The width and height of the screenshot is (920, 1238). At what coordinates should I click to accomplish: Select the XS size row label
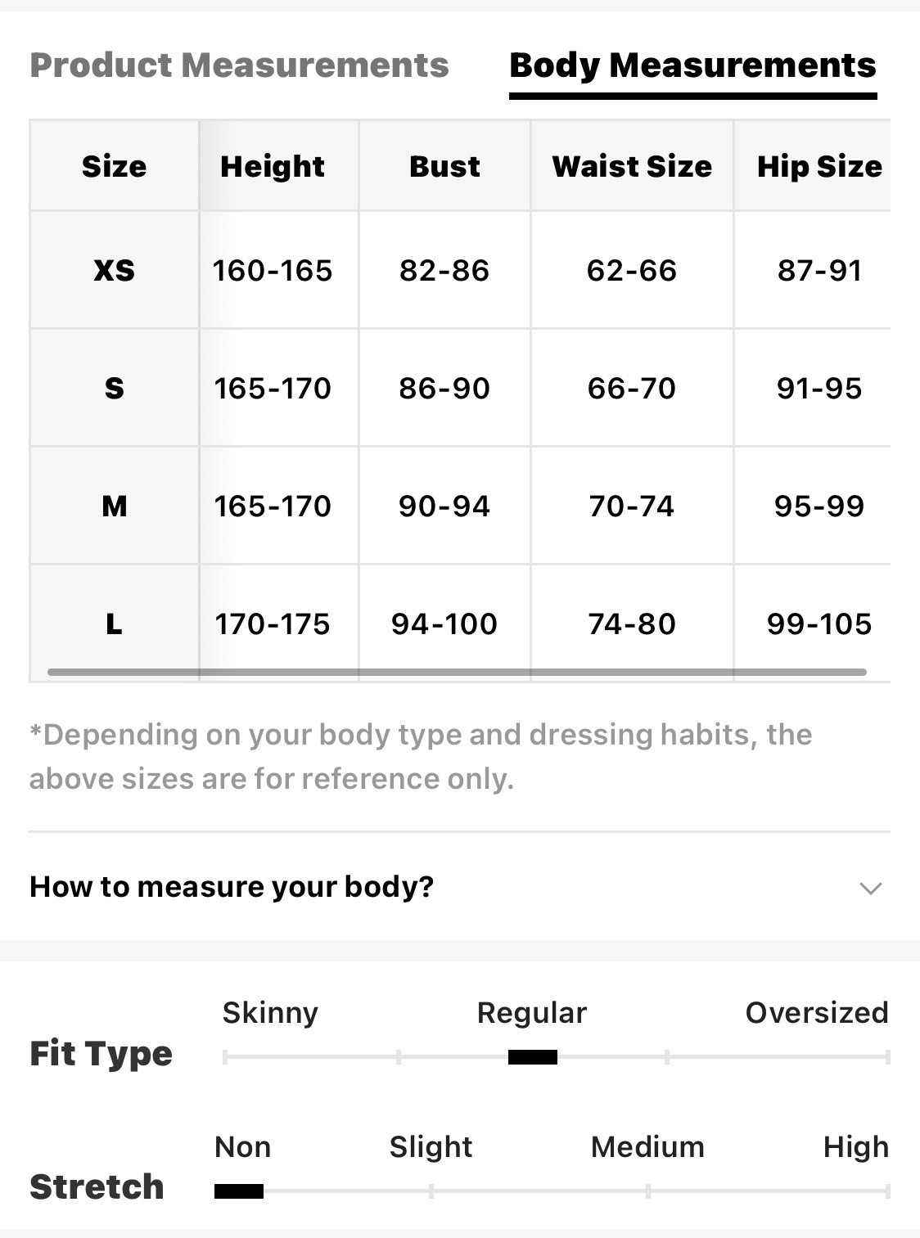point(114,270)
